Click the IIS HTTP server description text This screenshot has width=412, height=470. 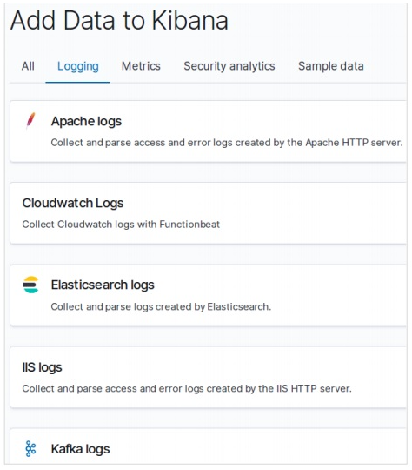(187, 389)
